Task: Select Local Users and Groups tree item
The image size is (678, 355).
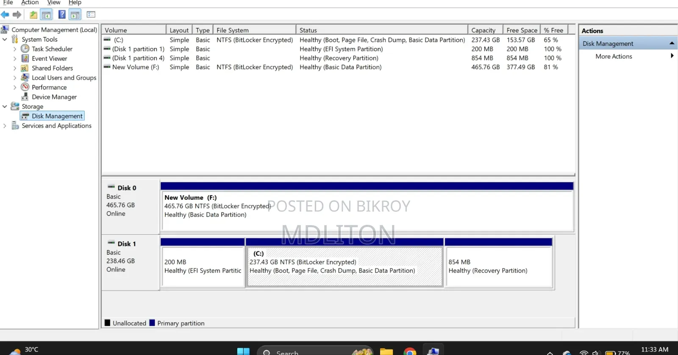Action: (x=64, y=78)
